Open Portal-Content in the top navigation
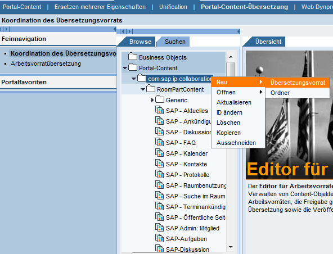 [x=22, y=7]
